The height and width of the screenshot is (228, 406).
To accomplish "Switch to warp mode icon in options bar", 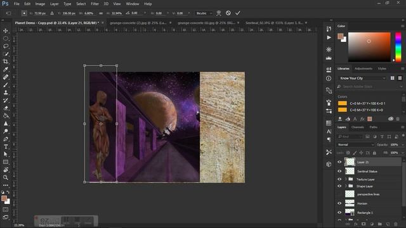I will 219,13.
